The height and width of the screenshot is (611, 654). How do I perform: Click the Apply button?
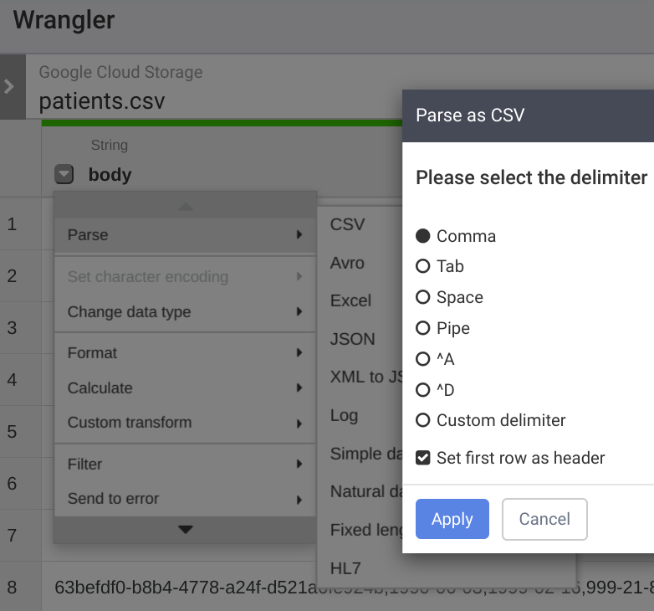tap(452, 519)
